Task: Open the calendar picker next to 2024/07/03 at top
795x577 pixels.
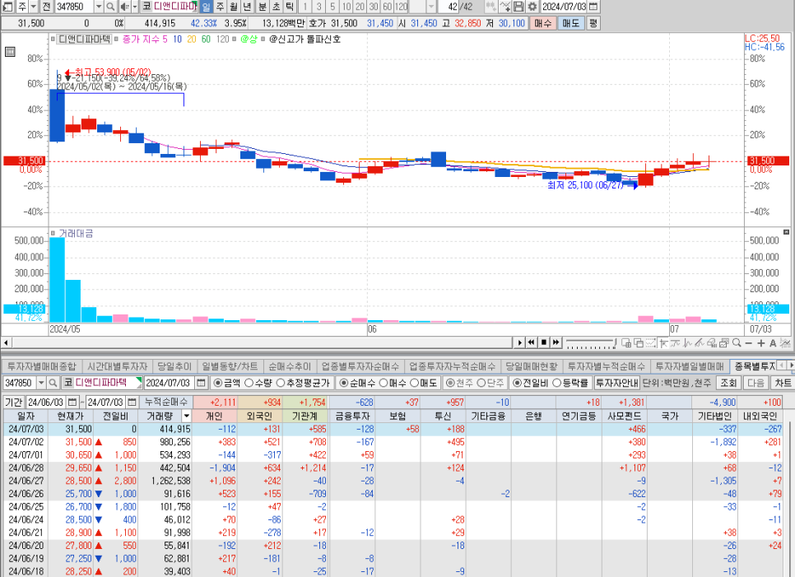Action: [x=593, y=7]
